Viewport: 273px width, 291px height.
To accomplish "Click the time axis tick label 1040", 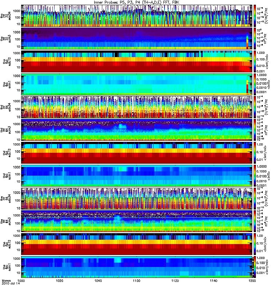I will pyautogui.click(x=98, y=280).
